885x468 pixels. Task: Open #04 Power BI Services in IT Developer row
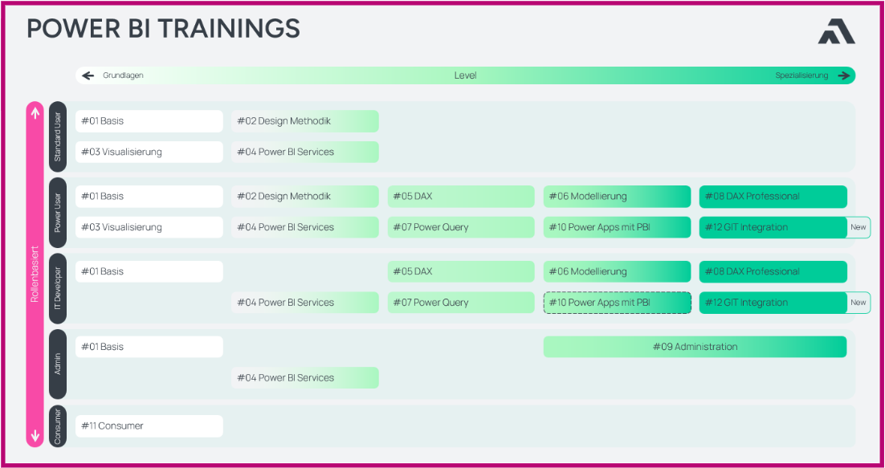(x=305, y=303)
